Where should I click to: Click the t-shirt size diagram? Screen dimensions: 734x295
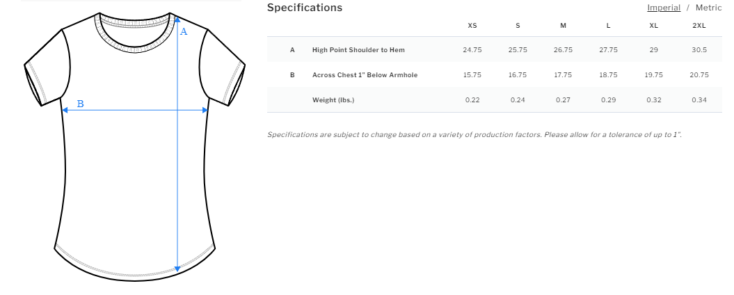[x=135, y=146]
